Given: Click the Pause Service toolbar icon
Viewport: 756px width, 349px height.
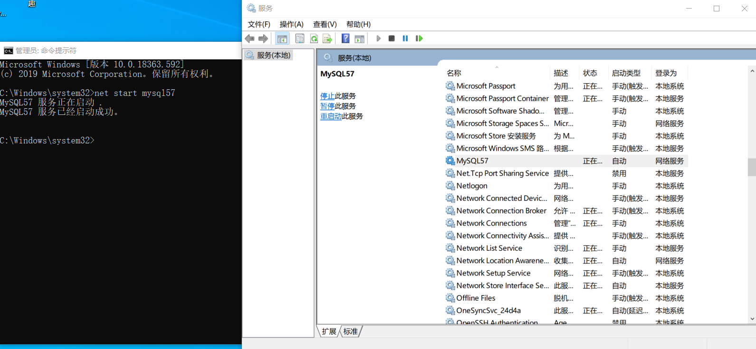Looking at the screenshot, I should pos(405,38).
